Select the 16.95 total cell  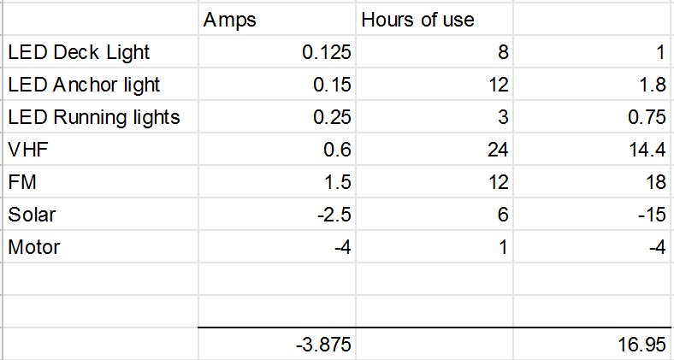pyautogui.click(x=593, y=344)
